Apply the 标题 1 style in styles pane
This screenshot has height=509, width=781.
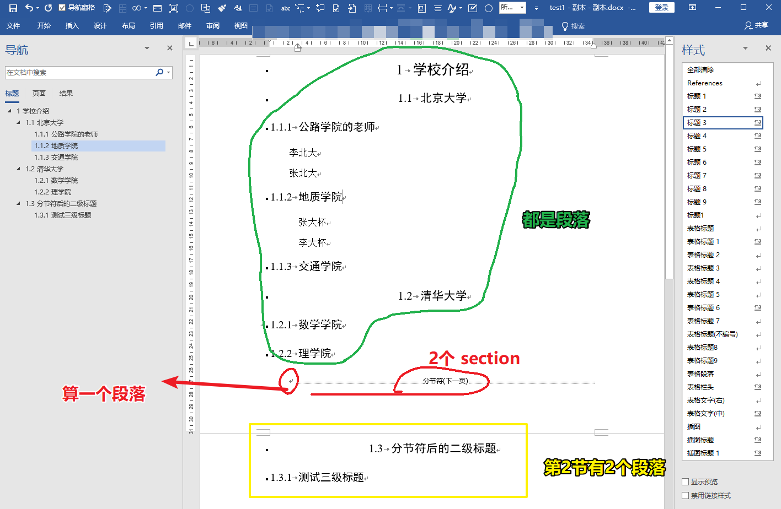[x=724, y=96]
